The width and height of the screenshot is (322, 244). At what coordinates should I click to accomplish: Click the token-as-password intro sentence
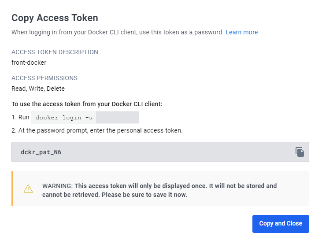click(118, 32)
